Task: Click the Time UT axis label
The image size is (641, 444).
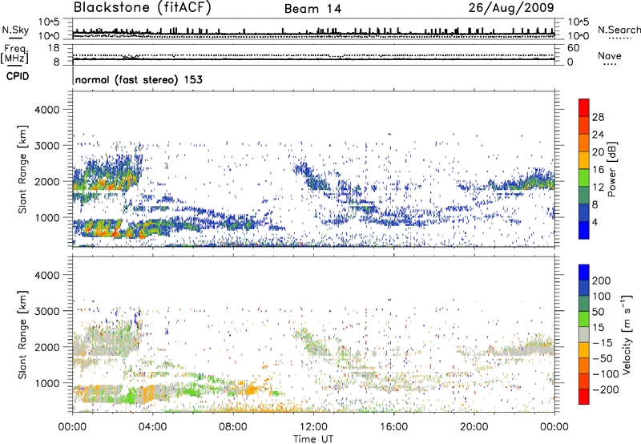Action: [x=313, y=439]
